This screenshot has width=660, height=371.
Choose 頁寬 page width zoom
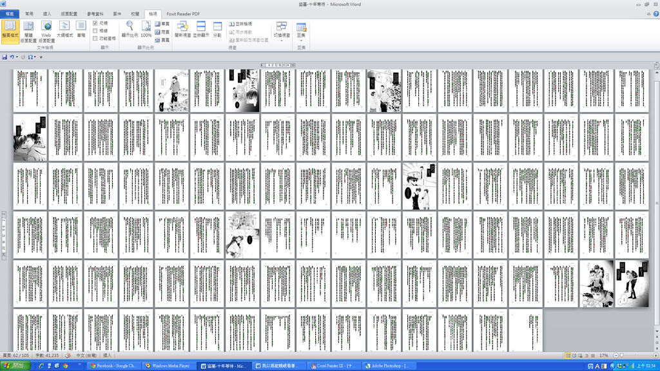point(162,40)
